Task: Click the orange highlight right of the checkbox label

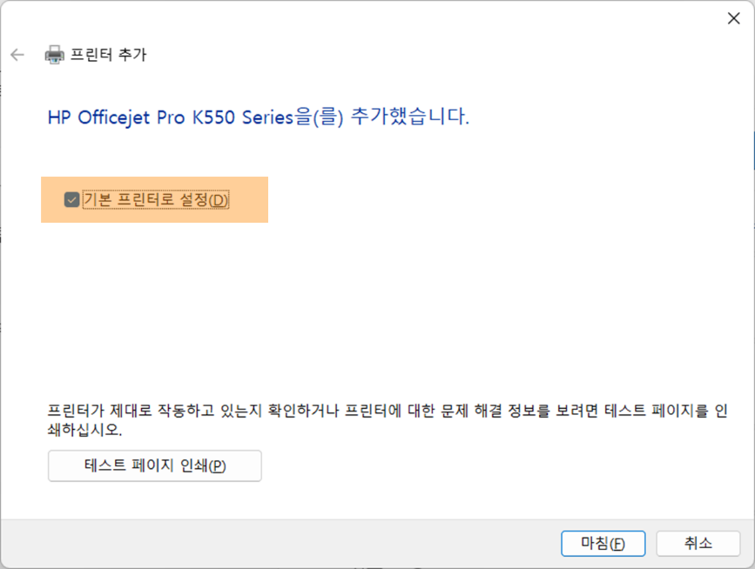Action: [x=248, y=199]
